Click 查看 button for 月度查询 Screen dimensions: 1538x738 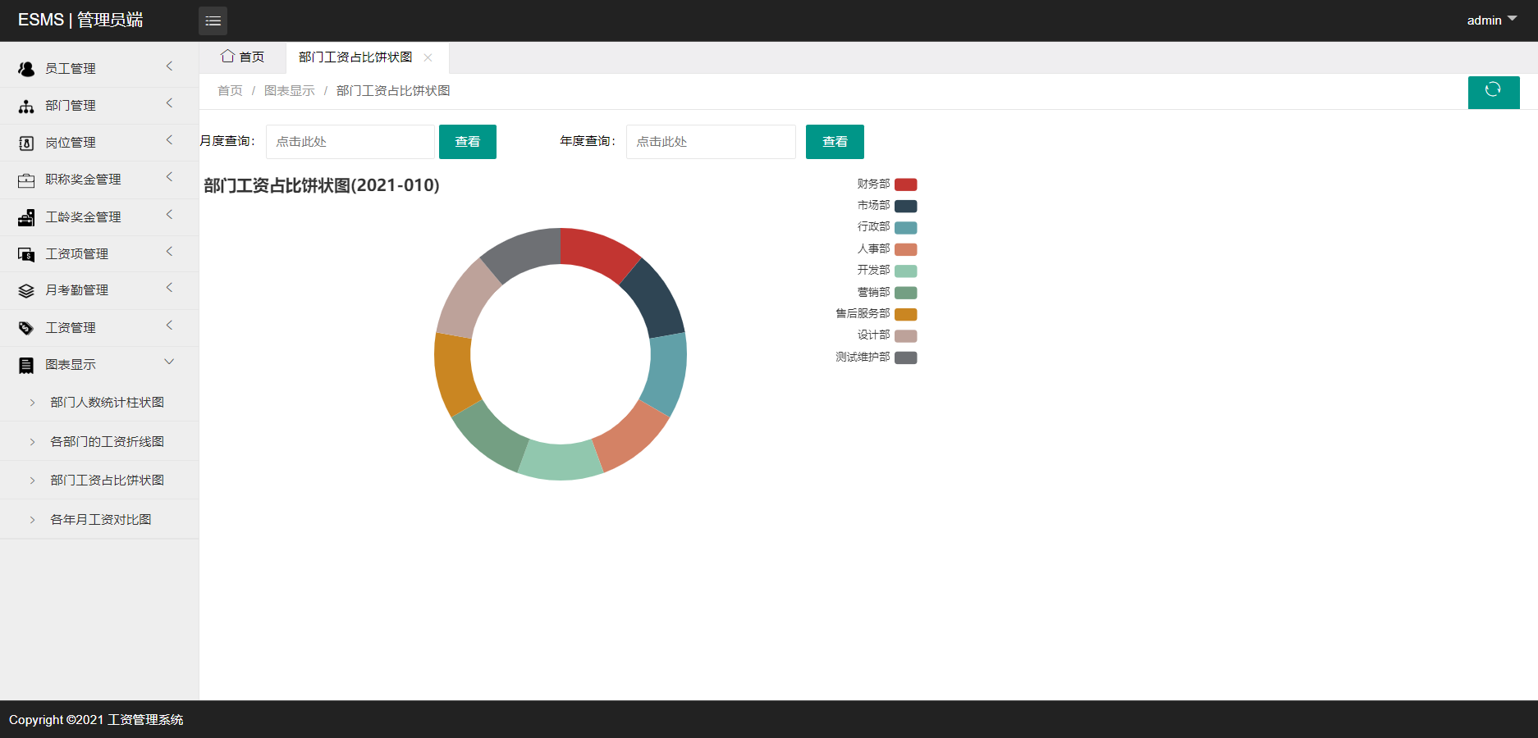[x=468, y=142]
